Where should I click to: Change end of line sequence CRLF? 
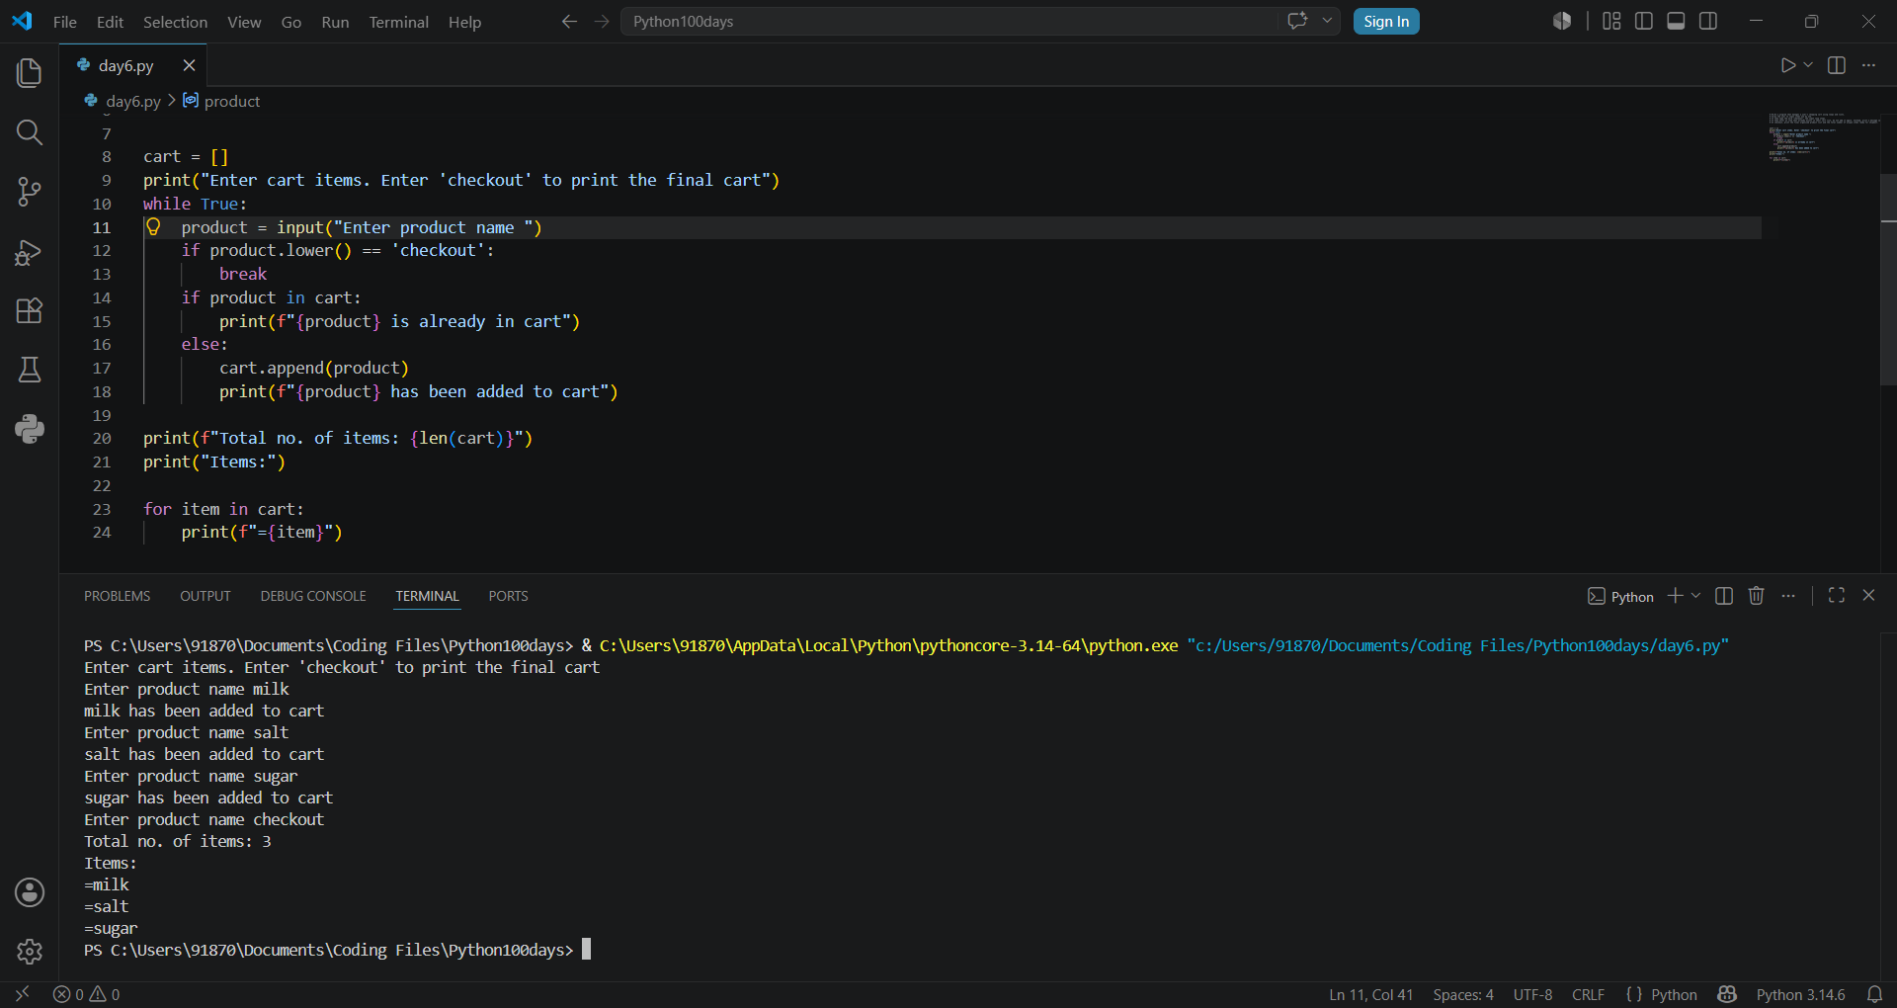(1588, 994)
